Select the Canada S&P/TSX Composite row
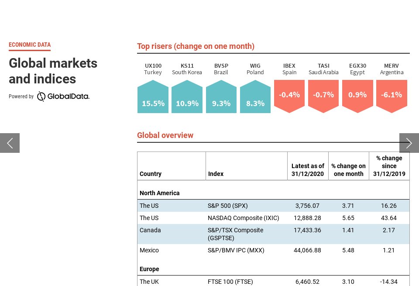Screen dimensions: 419x286 coord(273,234)
